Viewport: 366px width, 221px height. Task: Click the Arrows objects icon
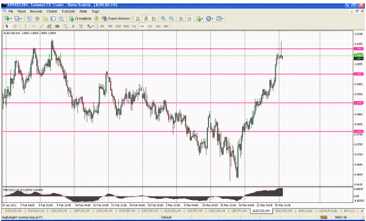(x=89, y=26)
